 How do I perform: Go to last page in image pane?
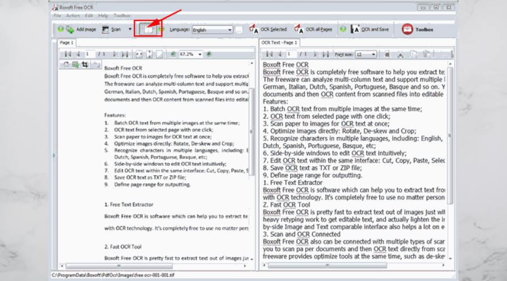coord(125,54)
